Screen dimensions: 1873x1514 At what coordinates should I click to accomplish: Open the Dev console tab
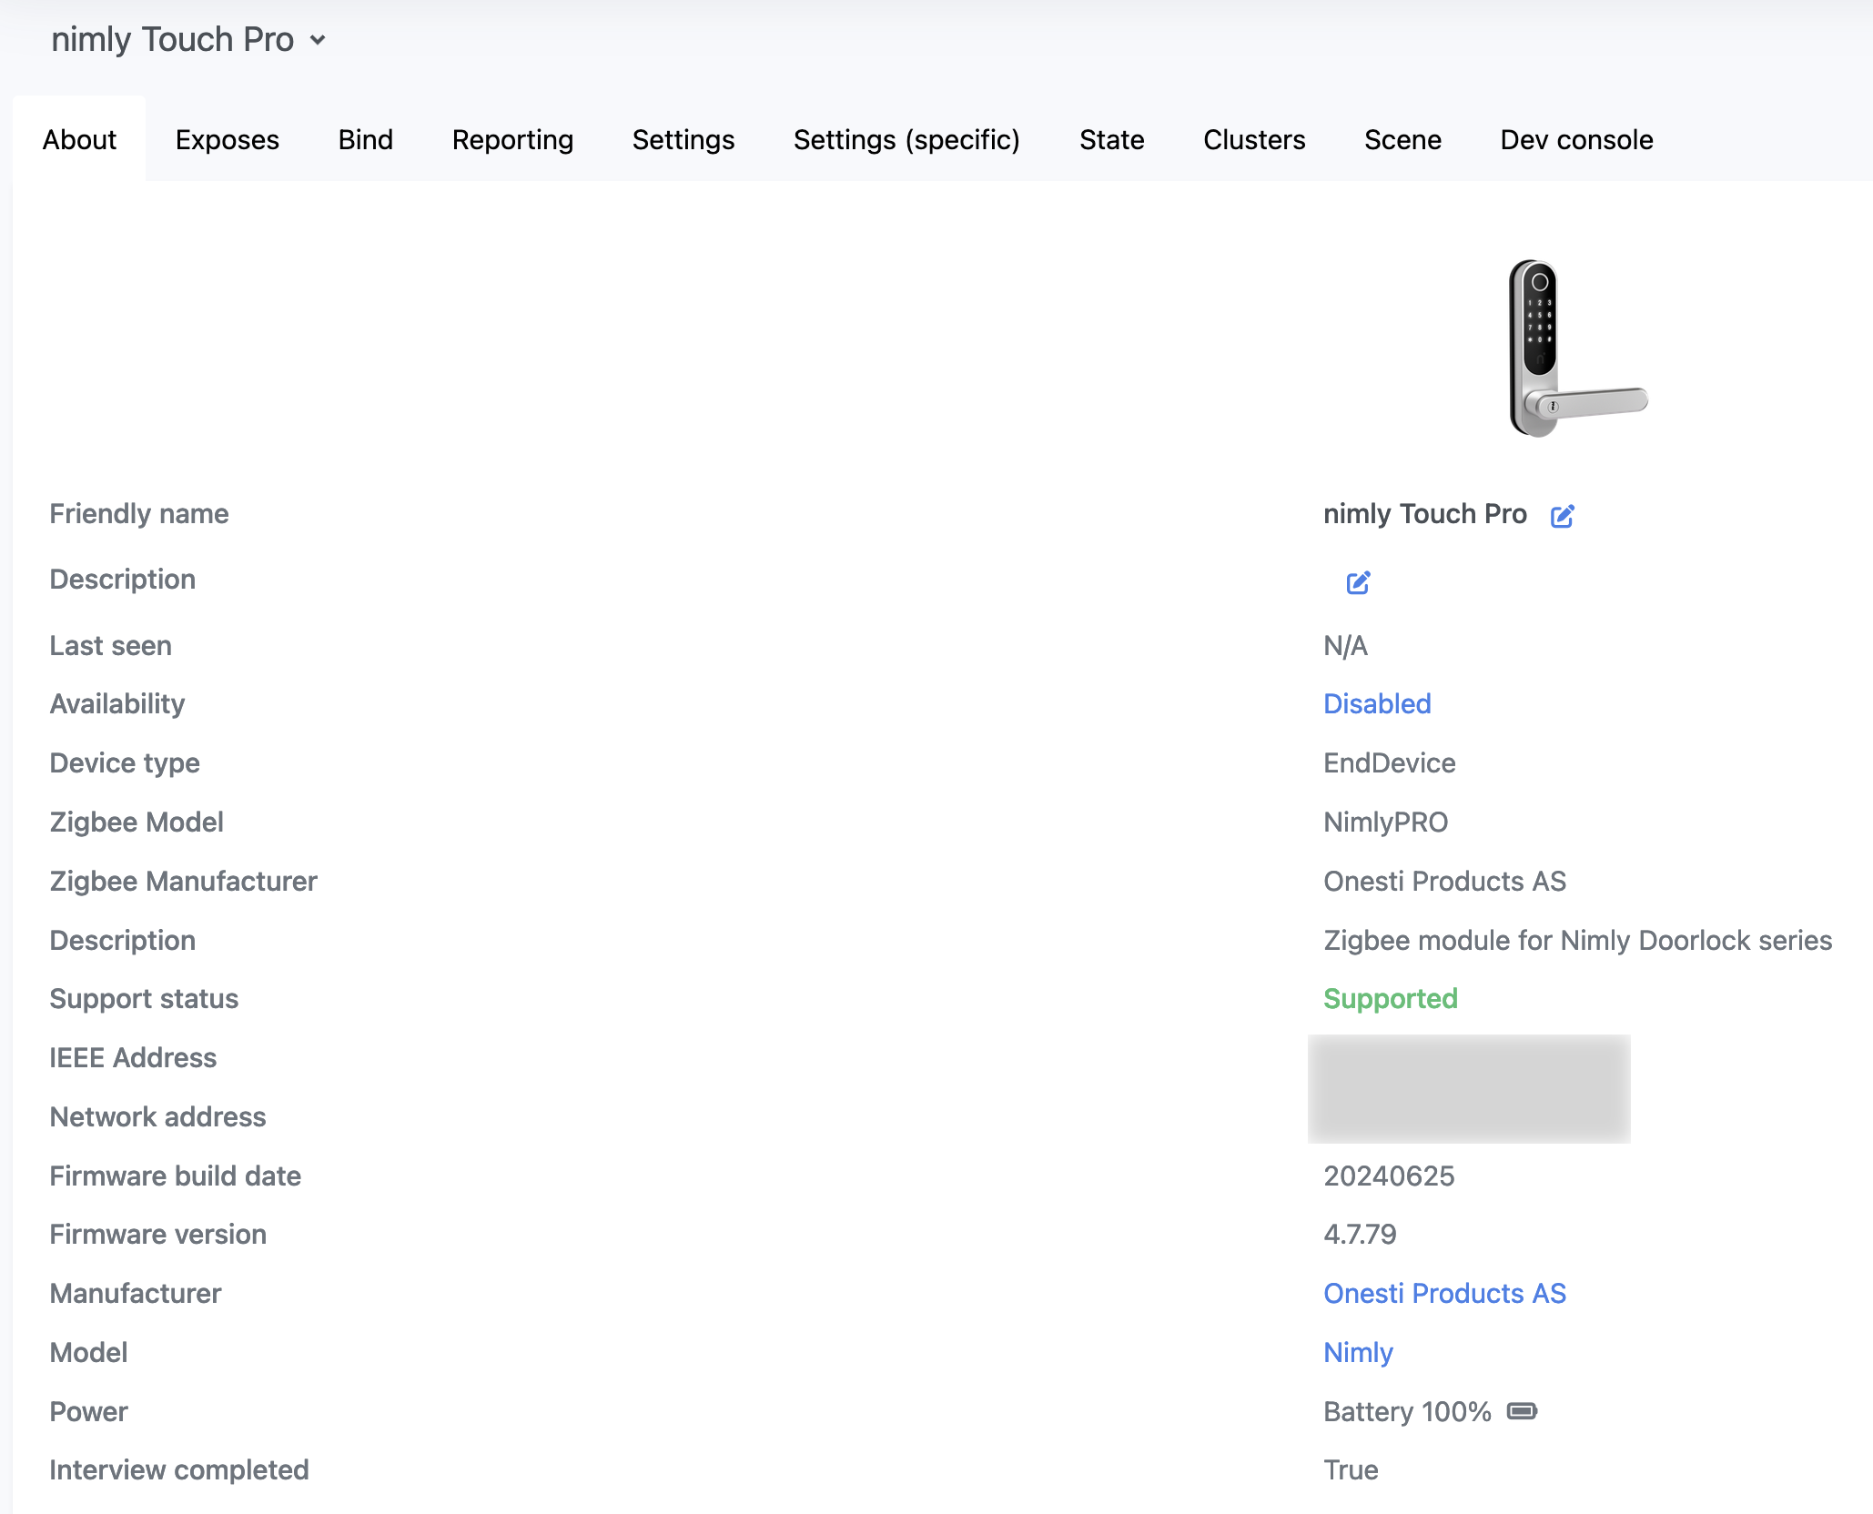point(1576,139)
